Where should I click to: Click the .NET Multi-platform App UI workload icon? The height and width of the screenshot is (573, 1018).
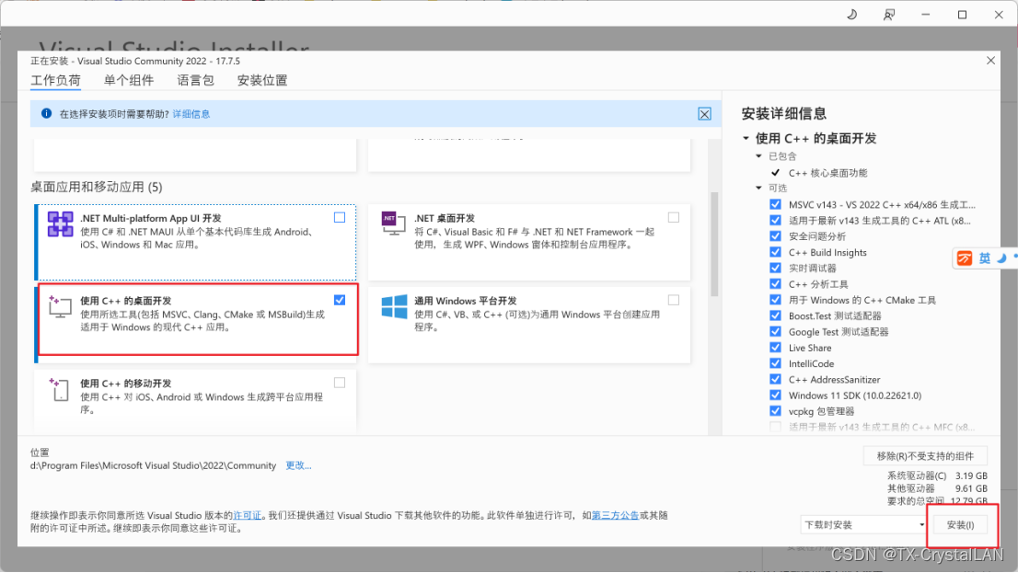click(60, 223)
